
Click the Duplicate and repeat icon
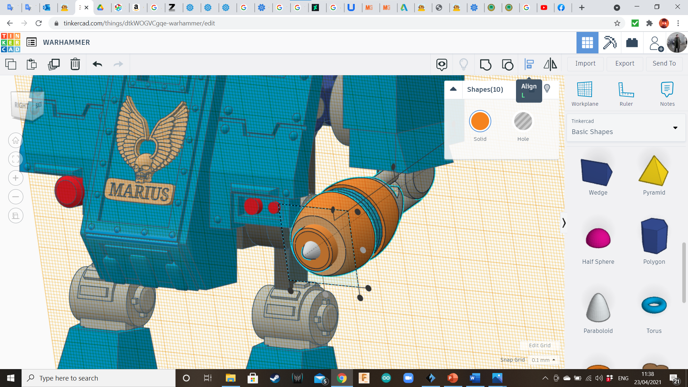click(54, 64)
